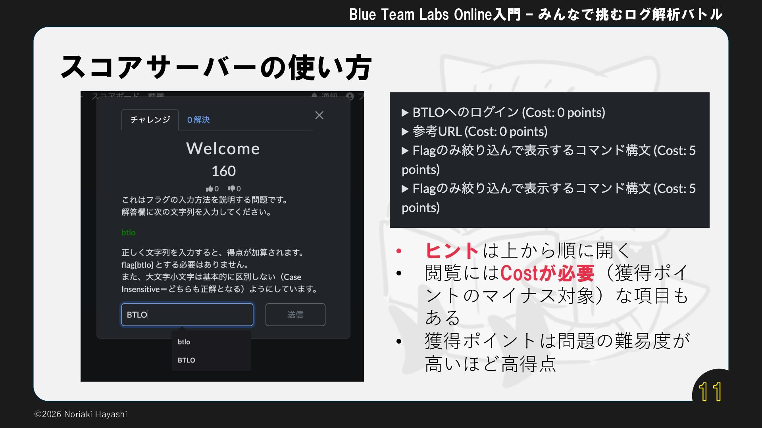Switch to the 0 解決 tab
Screen dimensions: 762x428
click(198, 120)
